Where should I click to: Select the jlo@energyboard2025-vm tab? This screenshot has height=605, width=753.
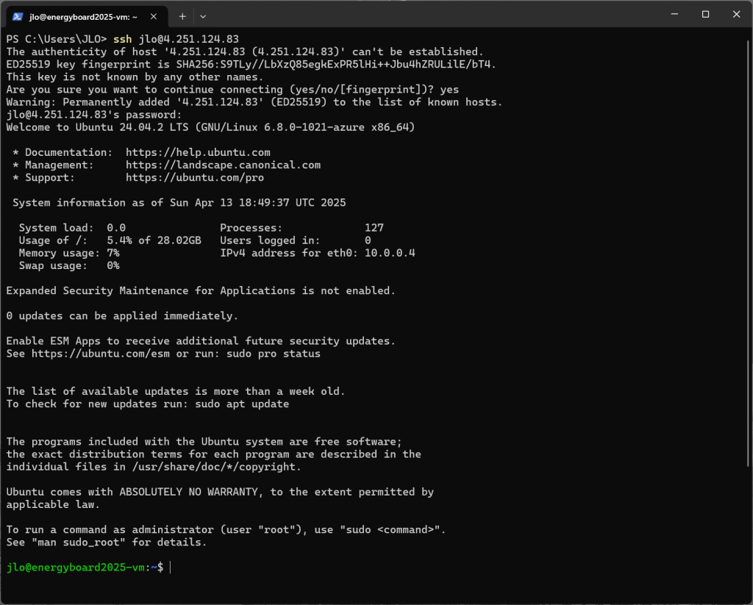coord(87,17)
